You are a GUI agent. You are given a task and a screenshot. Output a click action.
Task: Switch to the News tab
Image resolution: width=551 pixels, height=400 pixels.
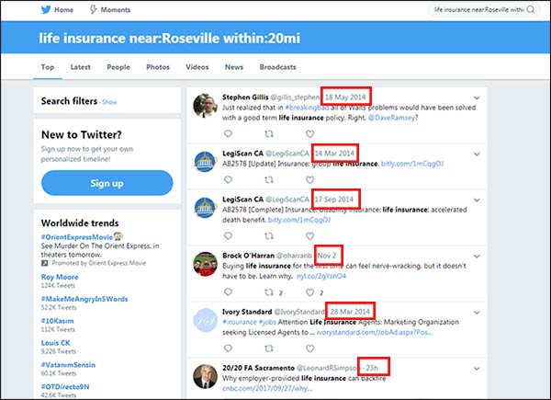point(234,67)
